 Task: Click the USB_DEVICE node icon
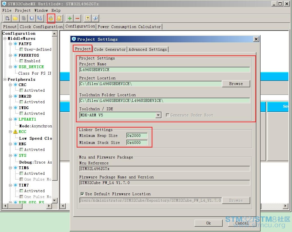(x=15, y=67)
